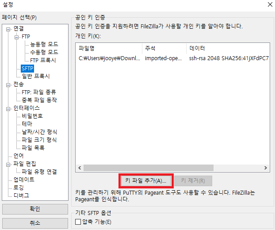Screen dimensions: 275x230
Task: Click the key list left scroll arrow
Action: click(80, 168)
